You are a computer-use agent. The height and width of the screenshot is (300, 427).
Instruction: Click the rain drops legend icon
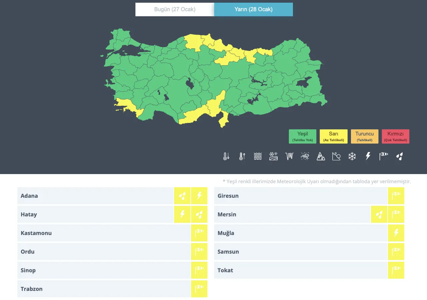pos(399,156)
